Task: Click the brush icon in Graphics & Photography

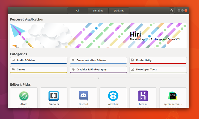Action: coord(73,69)
